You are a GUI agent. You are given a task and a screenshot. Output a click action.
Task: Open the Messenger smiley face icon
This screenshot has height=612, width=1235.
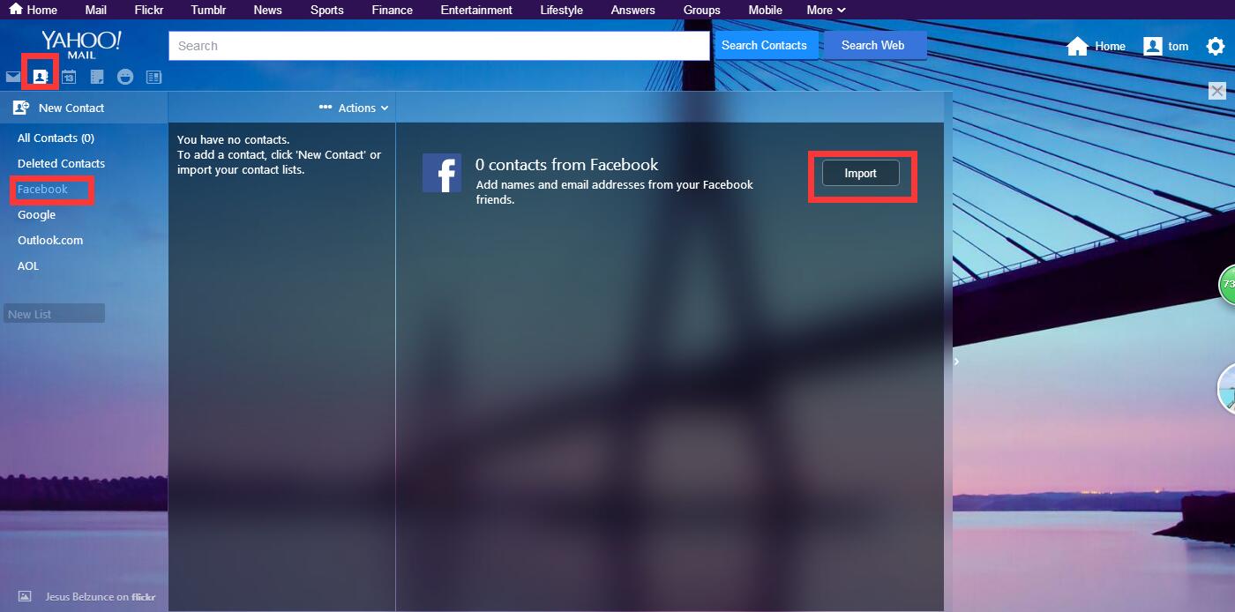125,77
